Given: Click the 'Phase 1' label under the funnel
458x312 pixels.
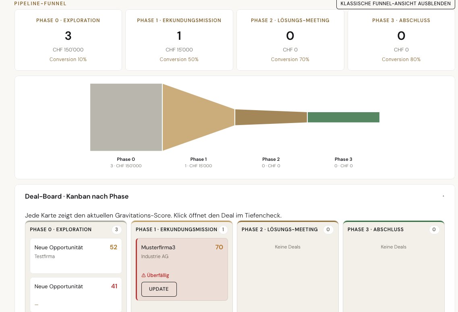Looking at the screenshot, I should click(199, 159).
